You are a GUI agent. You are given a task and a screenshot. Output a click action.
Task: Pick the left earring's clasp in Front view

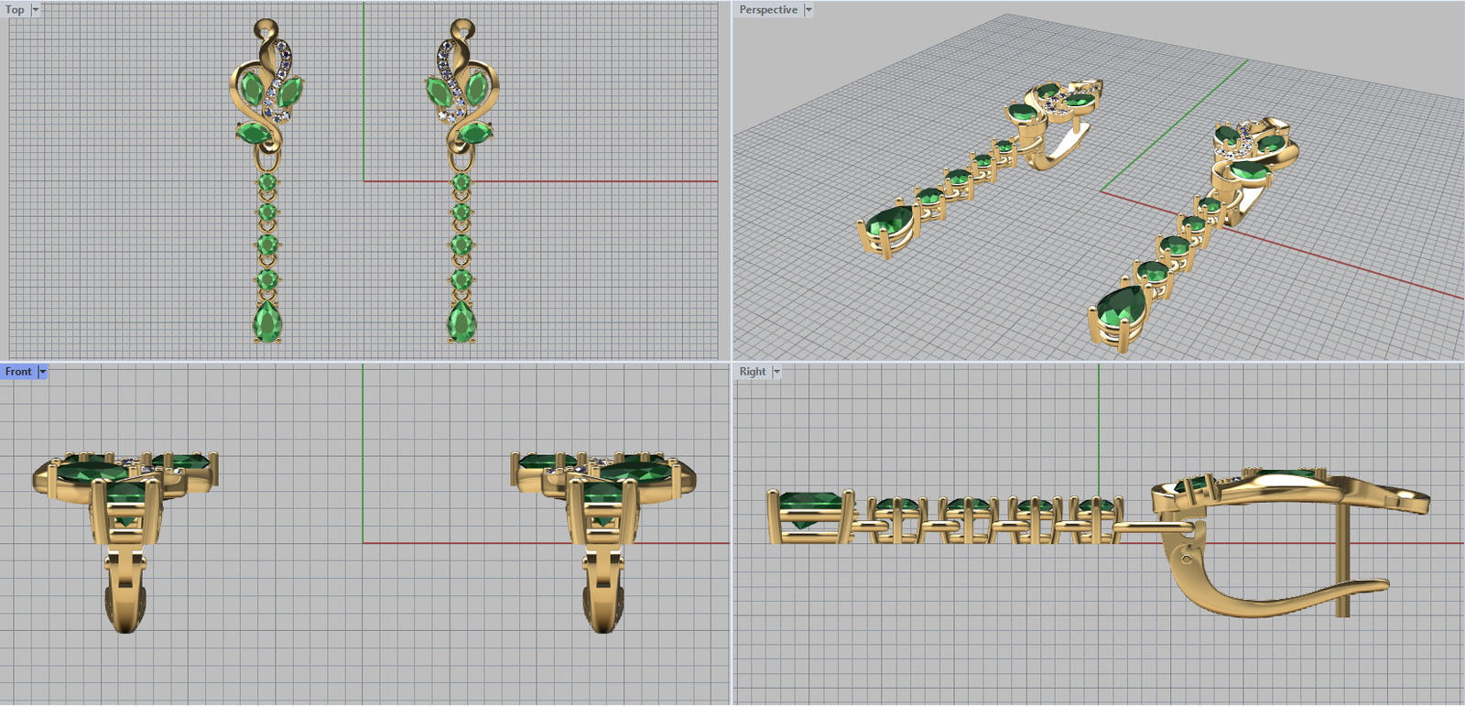(x=125, y=591)
